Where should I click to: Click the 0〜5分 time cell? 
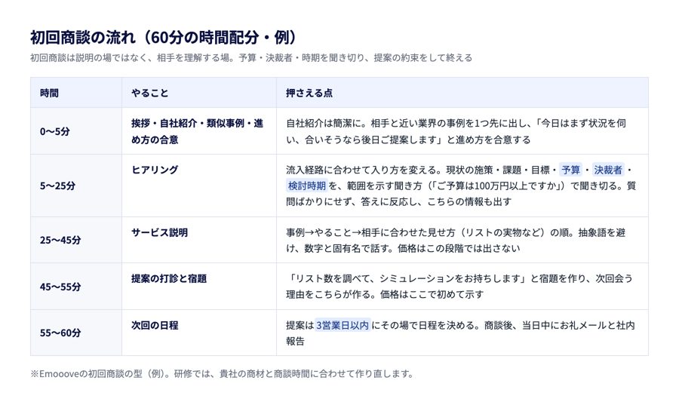point(75,131)
